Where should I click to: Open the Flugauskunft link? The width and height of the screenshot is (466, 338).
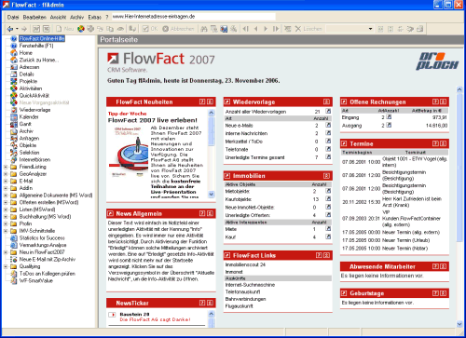(240, 306)
